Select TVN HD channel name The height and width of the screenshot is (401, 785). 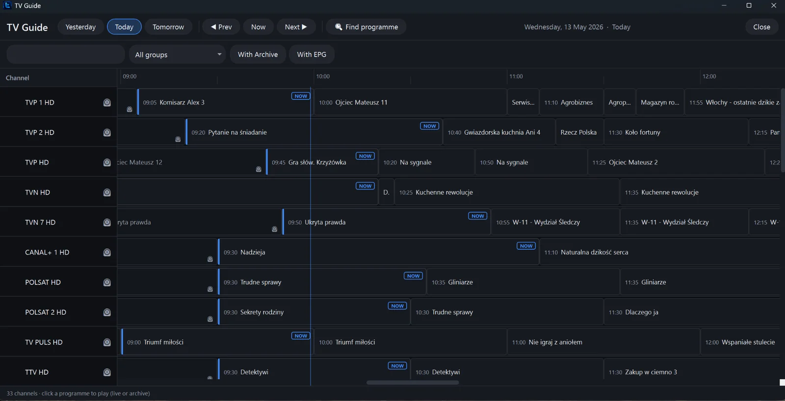37,192
